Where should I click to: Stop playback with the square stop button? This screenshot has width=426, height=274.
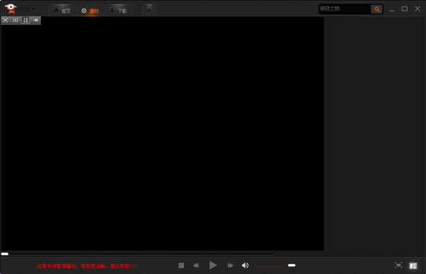pos(181,265)
